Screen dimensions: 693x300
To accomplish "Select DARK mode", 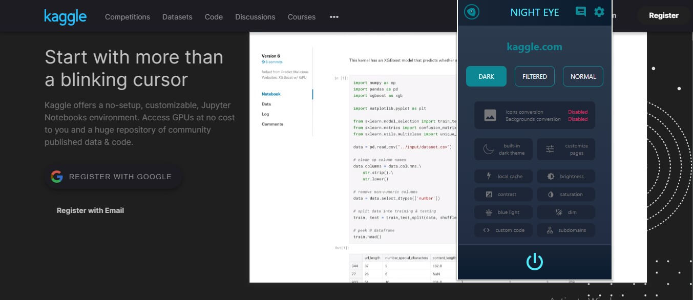I will pyautogui.click(x=486, y=76).
